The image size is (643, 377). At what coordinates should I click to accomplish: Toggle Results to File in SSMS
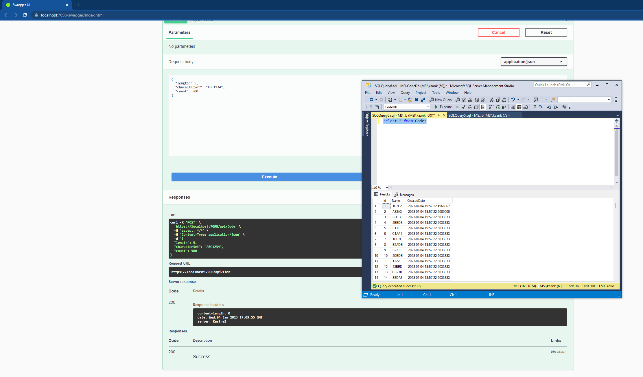tap(526, 107)
